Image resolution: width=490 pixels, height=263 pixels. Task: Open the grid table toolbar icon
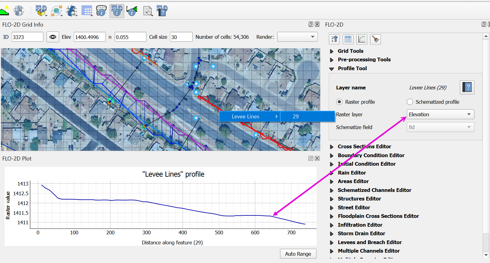pyautogui.click(x=87, y=11)
